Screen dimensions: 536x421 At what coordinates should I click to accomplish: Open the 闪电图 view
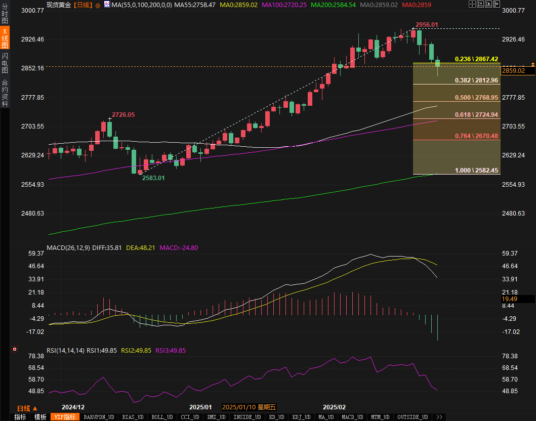click(5, 63)
